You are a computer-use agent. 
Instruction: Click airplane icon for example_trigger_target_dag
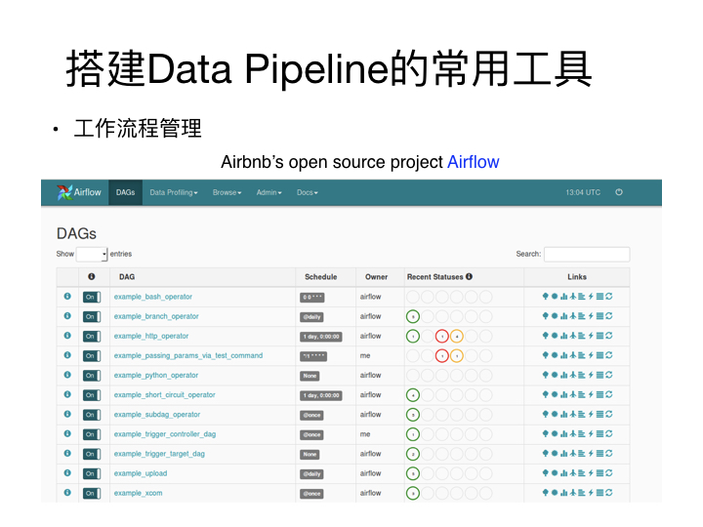(572, 454)
